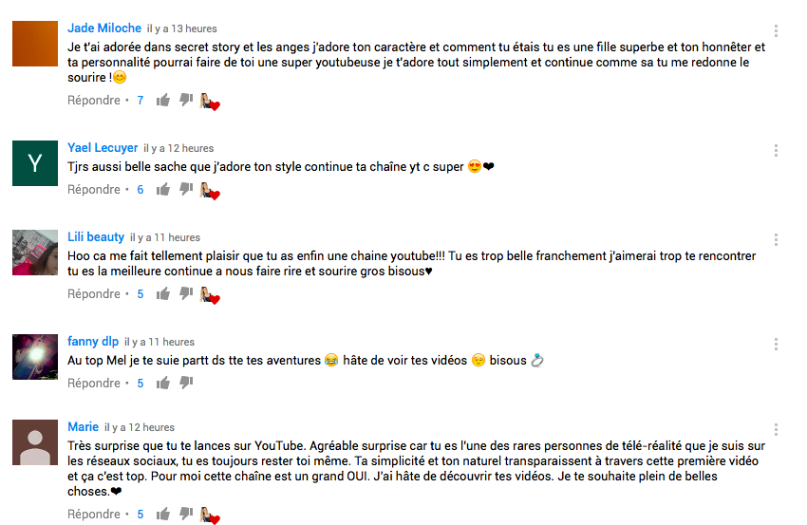This screenshot has width=807, height=525.
Task: Thumbs up Yael Lecuyer's comment
Action: pos(163,190)
